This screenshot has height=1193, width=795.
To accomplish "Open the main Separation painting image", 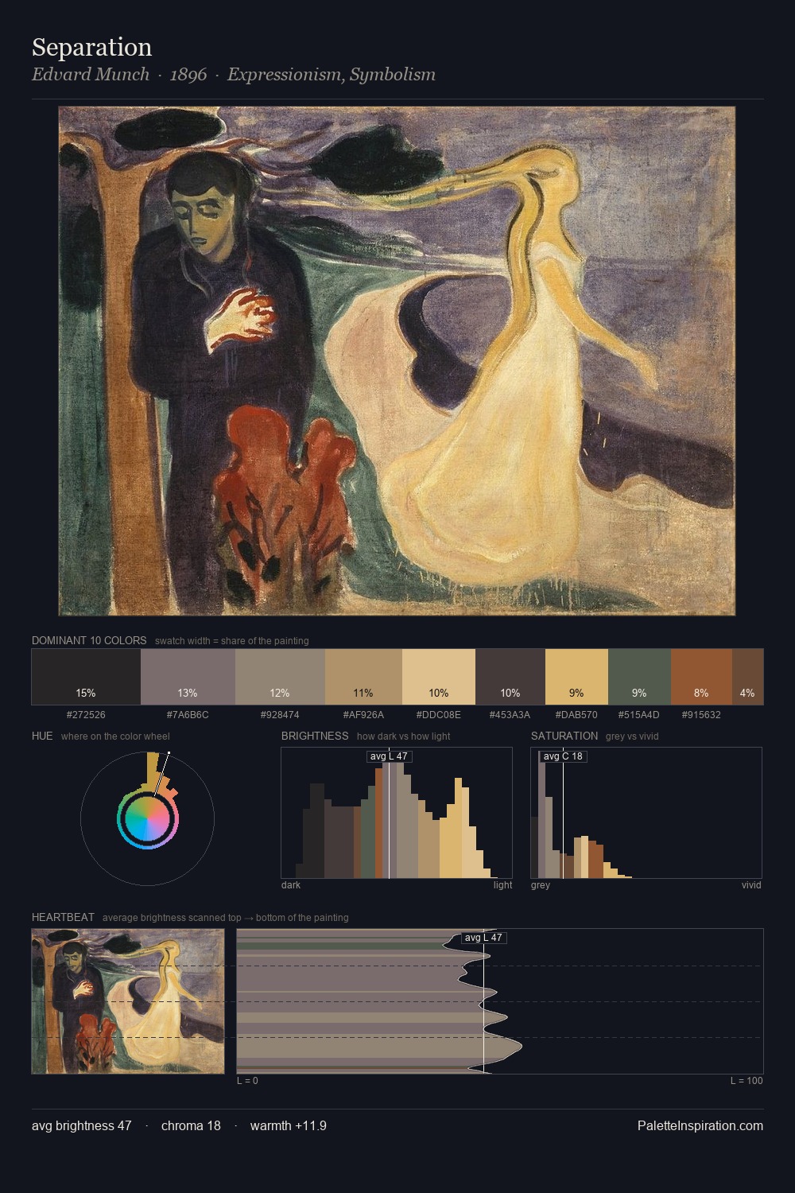I will [x=397, y=361].
